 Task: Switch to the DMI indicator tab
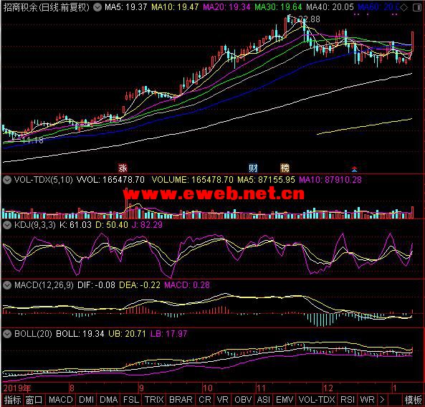[86, 400]
